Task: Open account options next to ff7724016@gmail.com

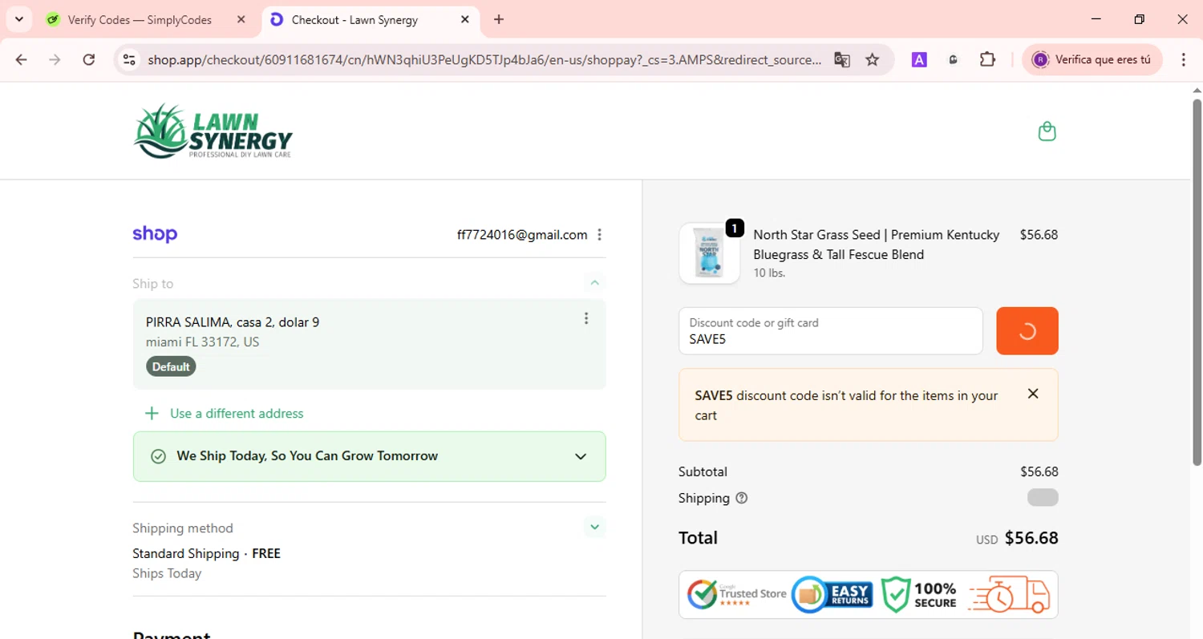Action: point(599,235)
